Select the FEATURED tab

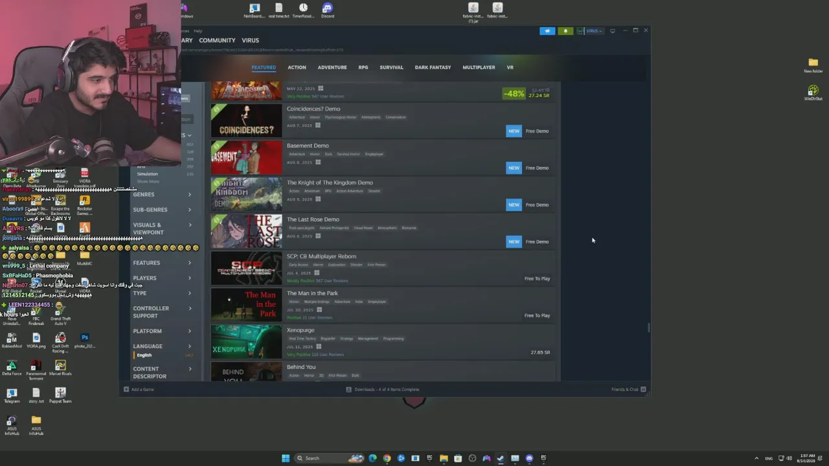(x=264, y=67)
